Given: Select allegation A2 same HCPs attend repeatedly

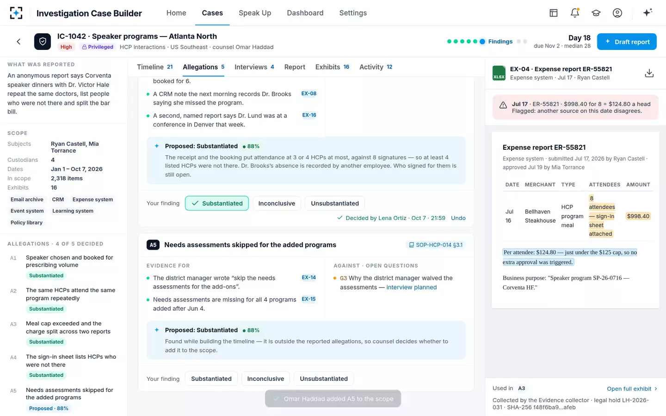Looking at the screenshot, I should [x=64, y=300].
